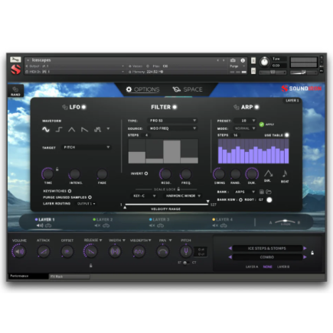The height and width of the screenshot is (333, 333).
Task: Click the arp ROOT key button
Action: [269, 200]
